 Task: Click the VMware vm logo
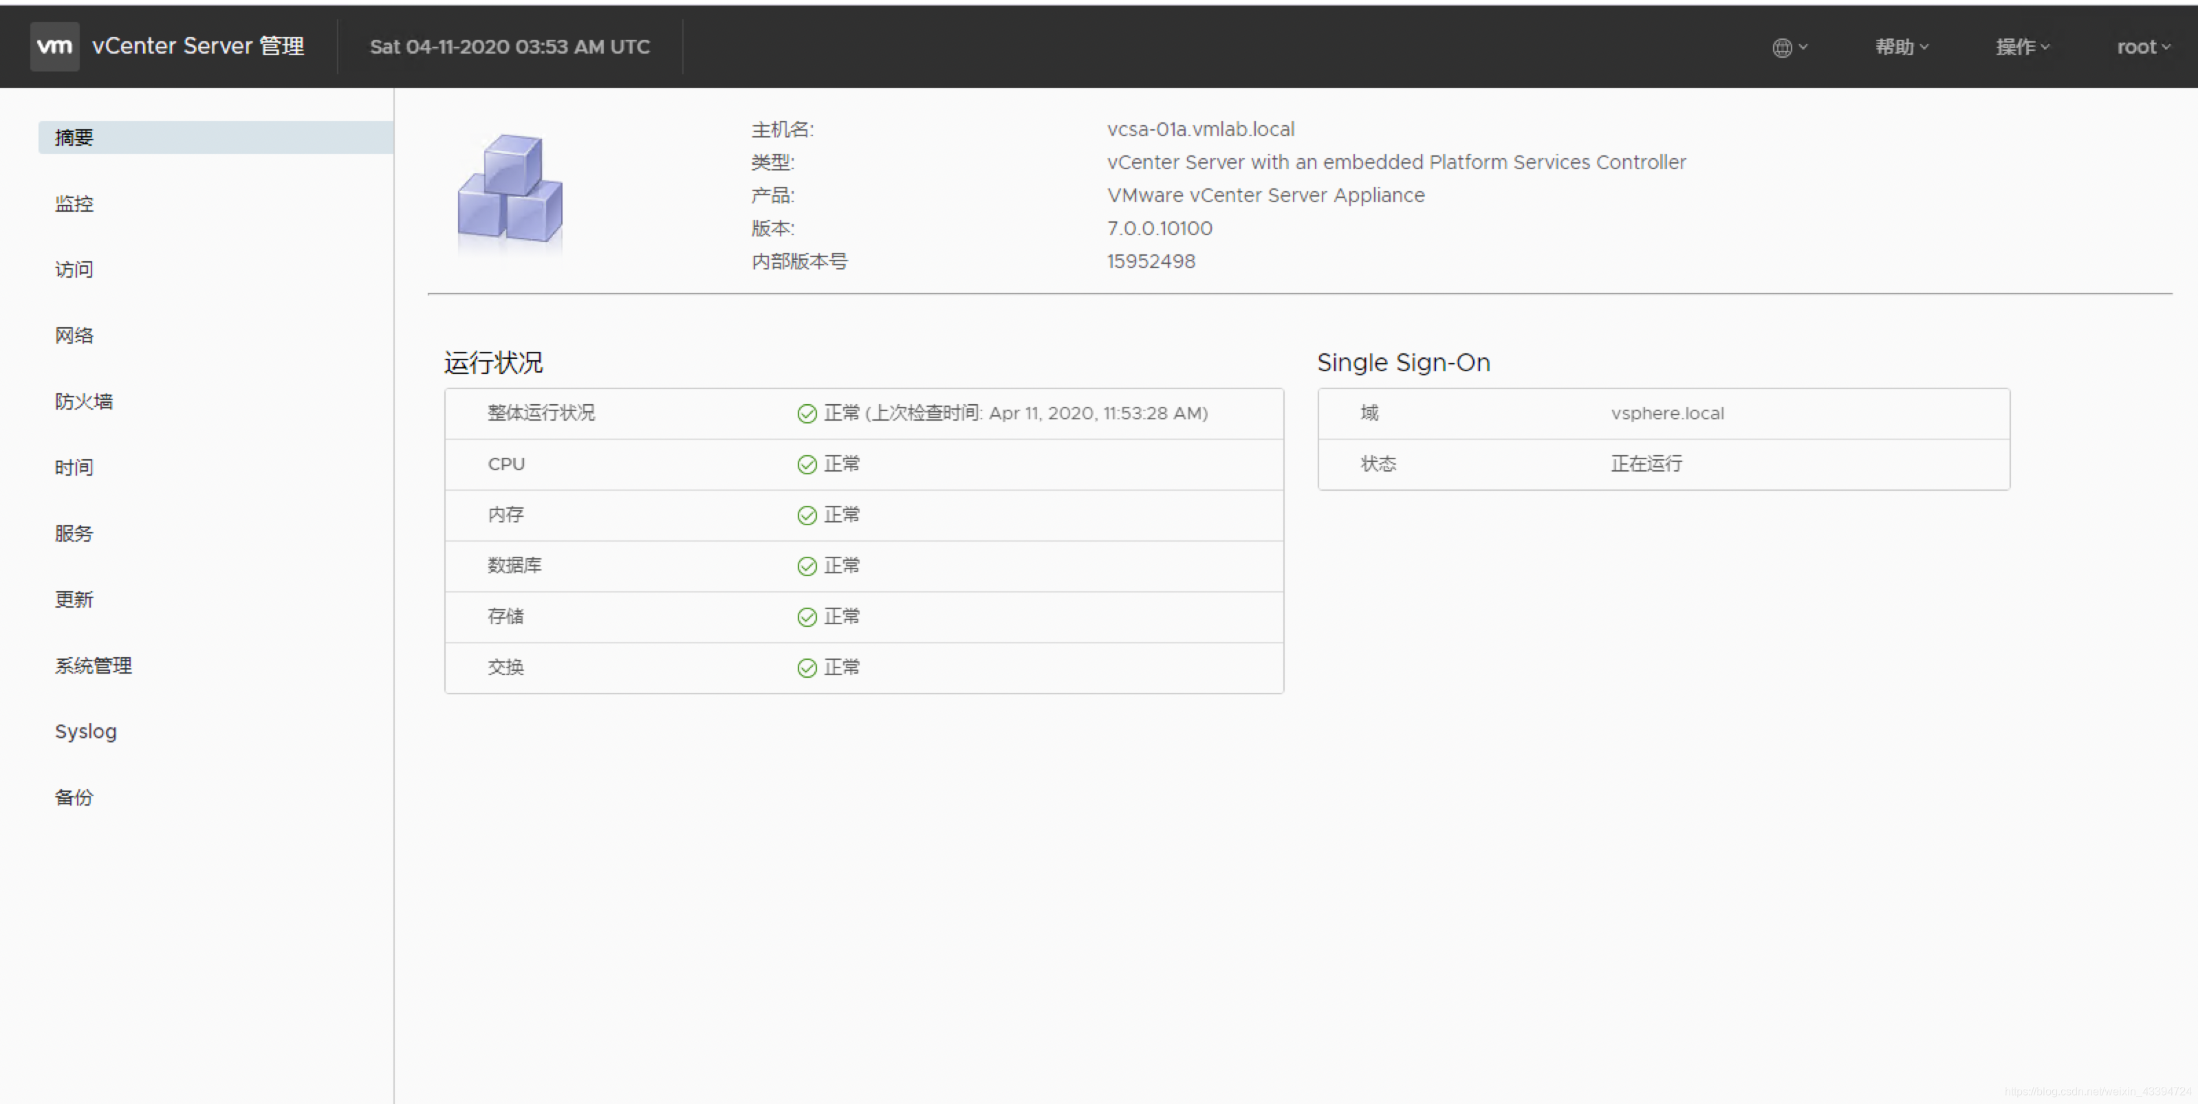pos(54,46)
